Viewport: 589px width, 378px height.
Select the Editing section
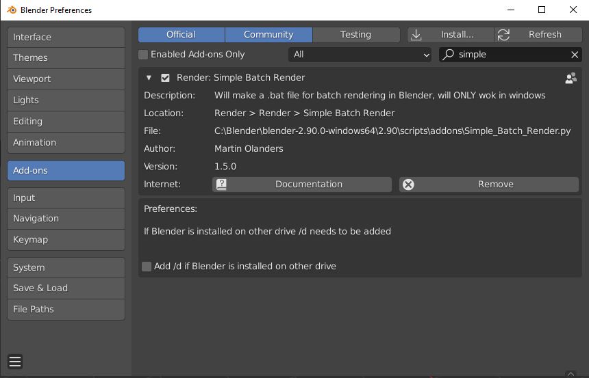coord(66,122)
